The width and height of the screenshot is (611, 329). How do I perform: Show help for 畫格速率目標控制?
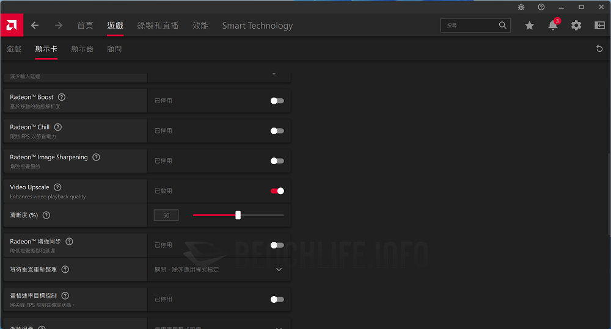pos(65,295)
